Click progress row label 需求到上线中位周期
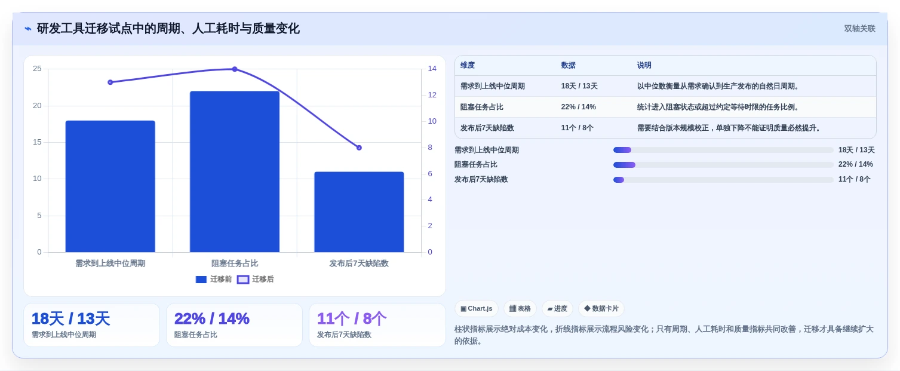This screenshot has height=371, width=900. coord(487,150)
